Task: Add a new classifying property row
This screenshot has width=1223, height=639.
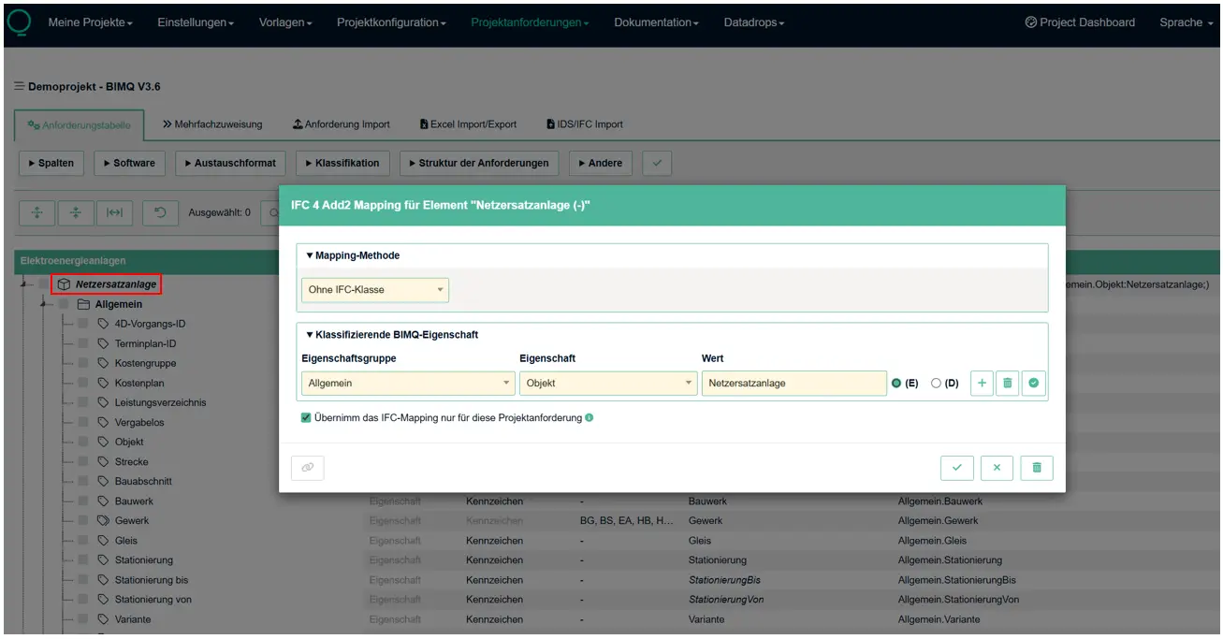Action: [982, 384]
